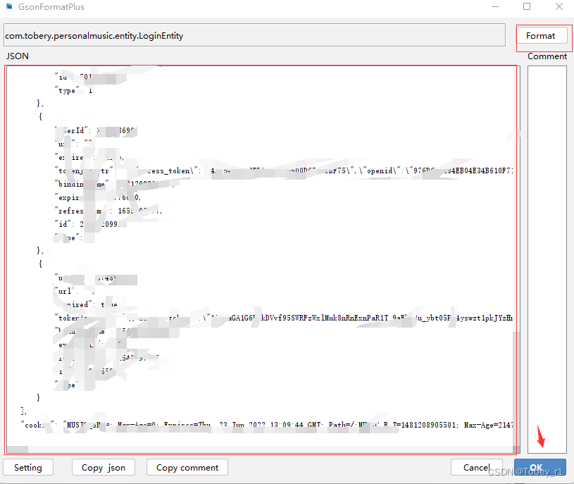
Task: Click the vertical scrollbar thumb of JSON area
Action: point(516,388)
